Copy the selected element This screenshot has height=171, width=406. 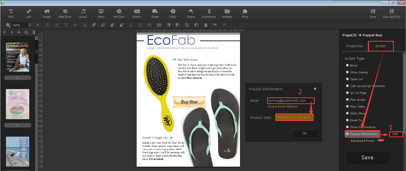click(187, 25)
